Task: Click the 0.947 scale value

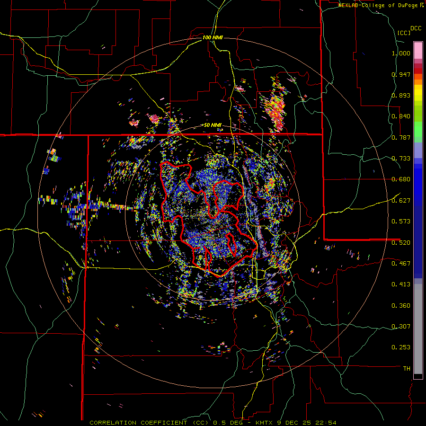Action: 401,74
